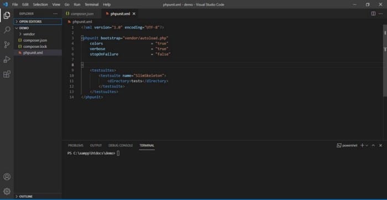387x200 pixels.
Task: Expand the Outline section
Action: 38,196
